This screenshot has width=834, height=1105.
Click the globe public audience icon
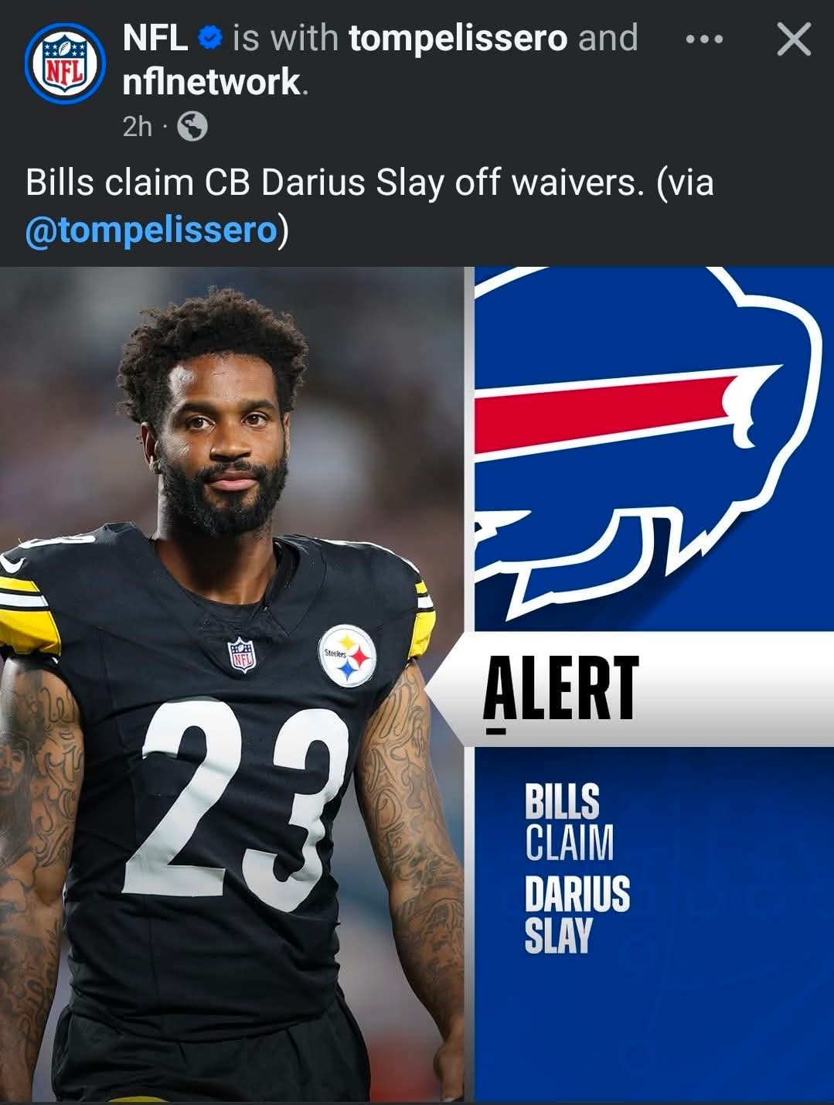click(x=192, y=126)
